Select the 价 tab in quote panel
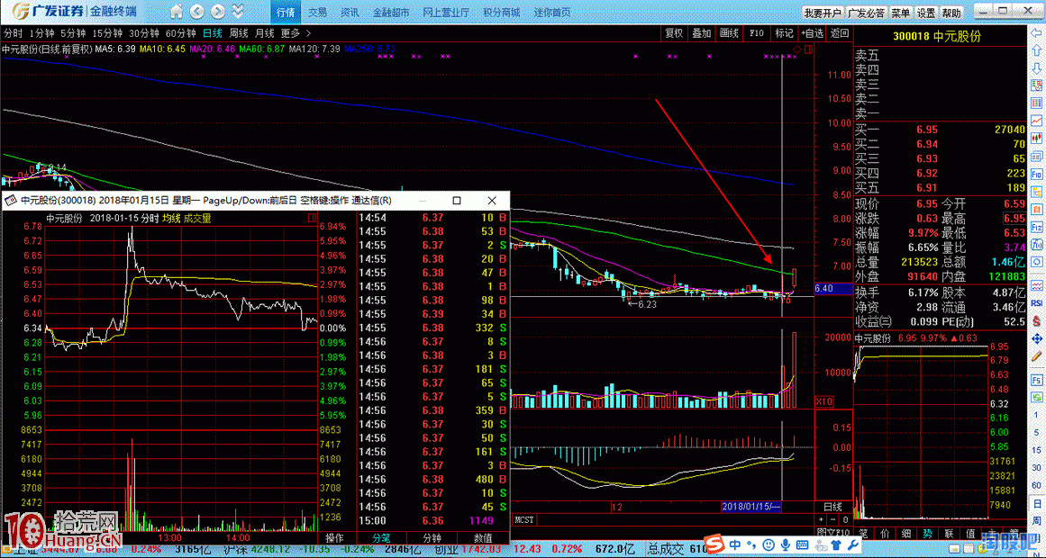The image size is (1046, 558). click(885, 534)
